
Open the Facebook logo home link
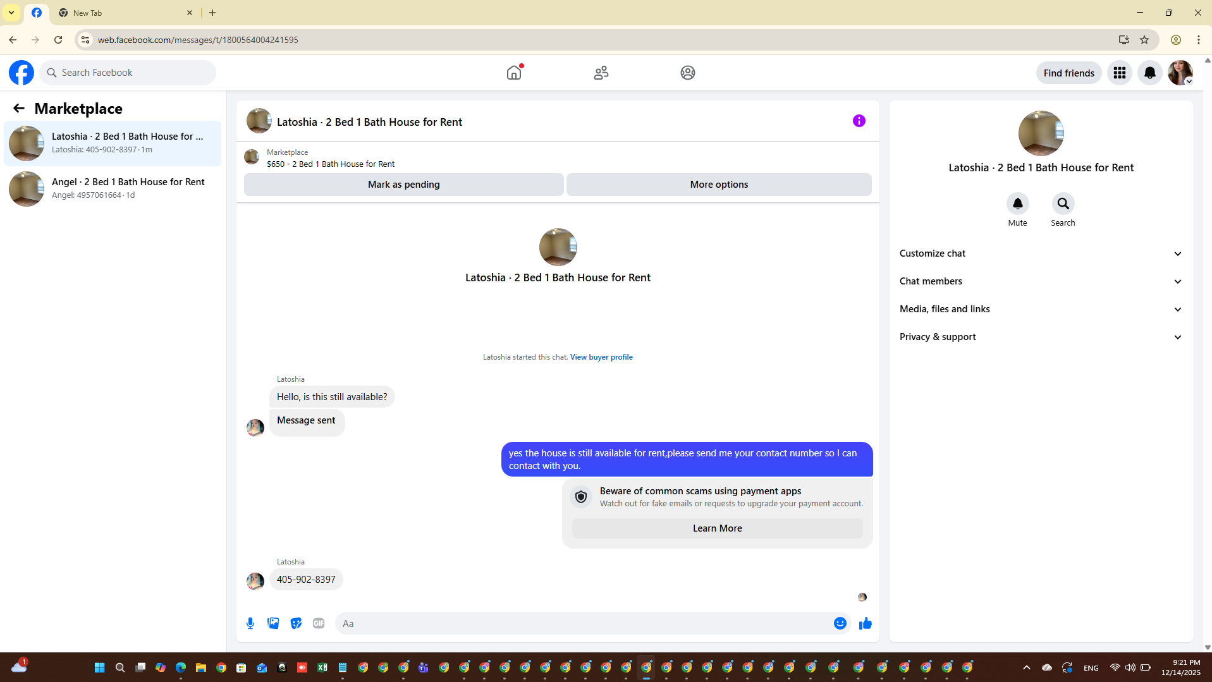pos(21,73)
